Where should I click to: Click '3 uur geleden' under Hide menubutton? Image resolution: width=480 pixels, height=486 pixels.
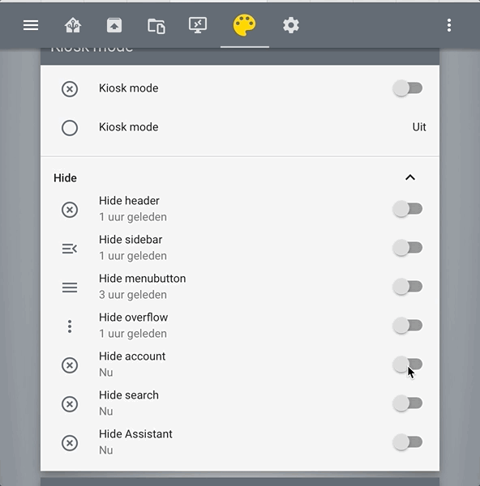(x=133, y=295)
